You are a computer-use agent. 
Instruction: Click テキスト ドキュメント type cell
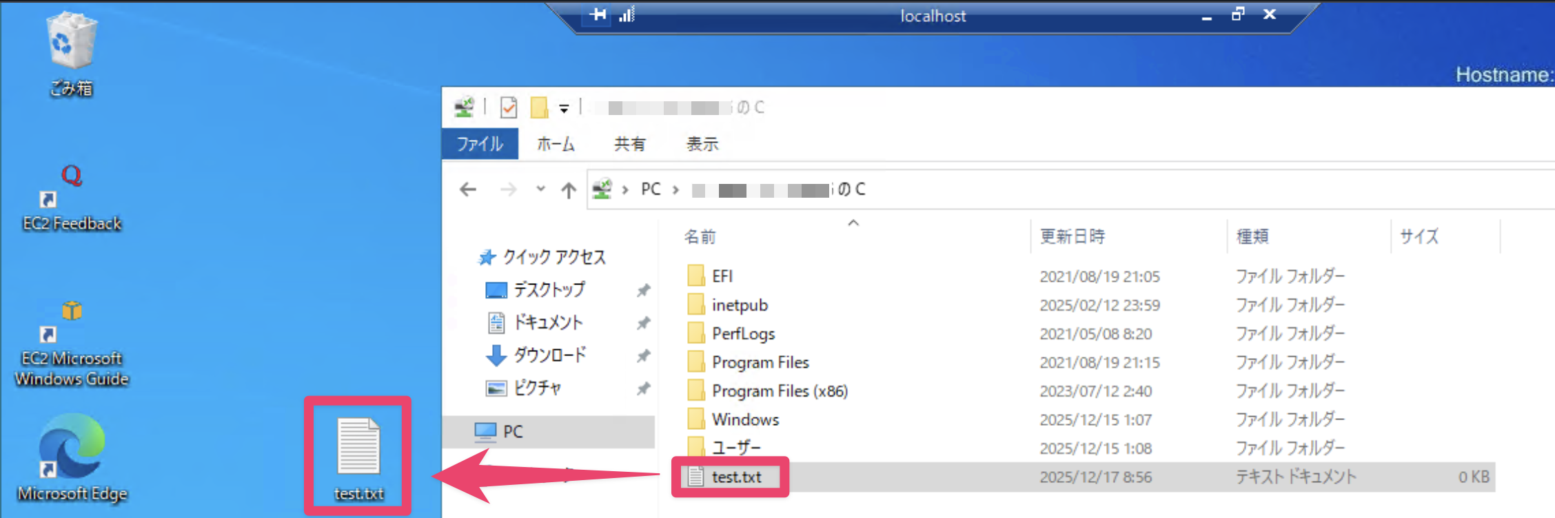tap(1296, 477)
